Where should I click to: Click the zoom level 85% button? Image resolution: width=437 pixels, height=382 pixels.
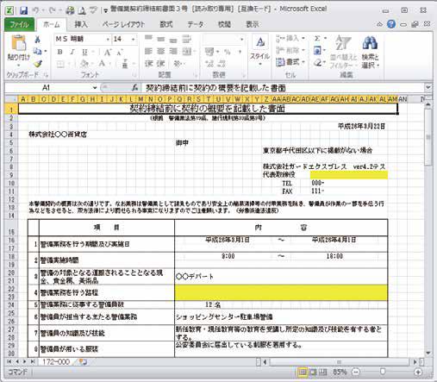pyautogui.click(x=340, y=373)
